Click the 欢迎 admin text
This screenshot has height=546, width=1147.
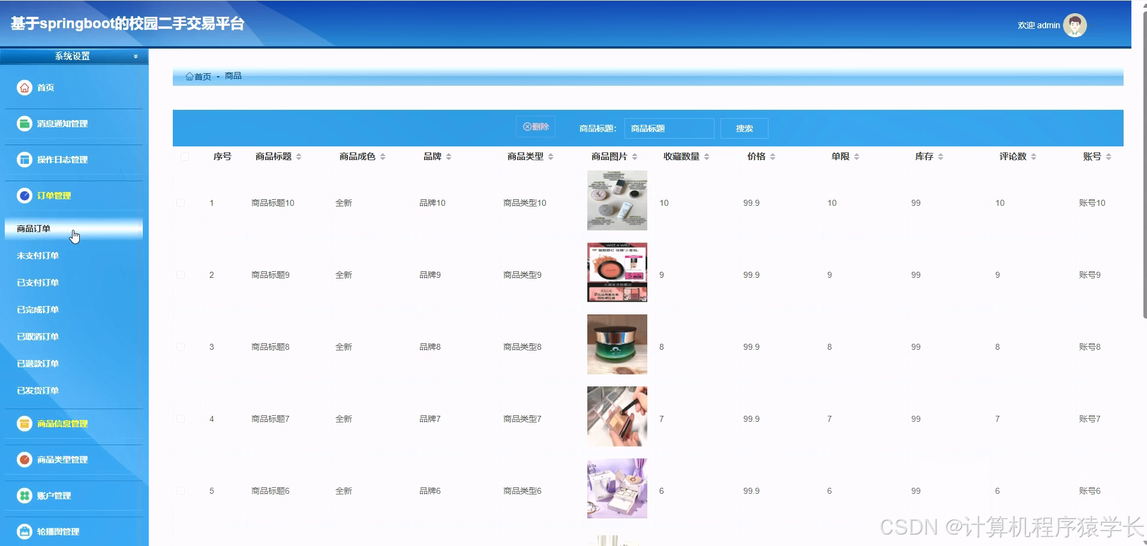tap(1038, 25)
